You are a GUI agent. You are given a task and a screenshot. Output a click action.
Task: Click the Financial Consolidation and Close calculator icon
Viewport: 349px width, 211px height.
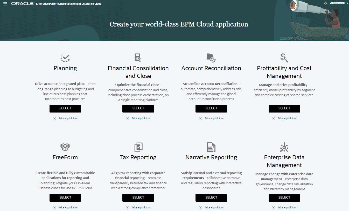click(138, 58)
